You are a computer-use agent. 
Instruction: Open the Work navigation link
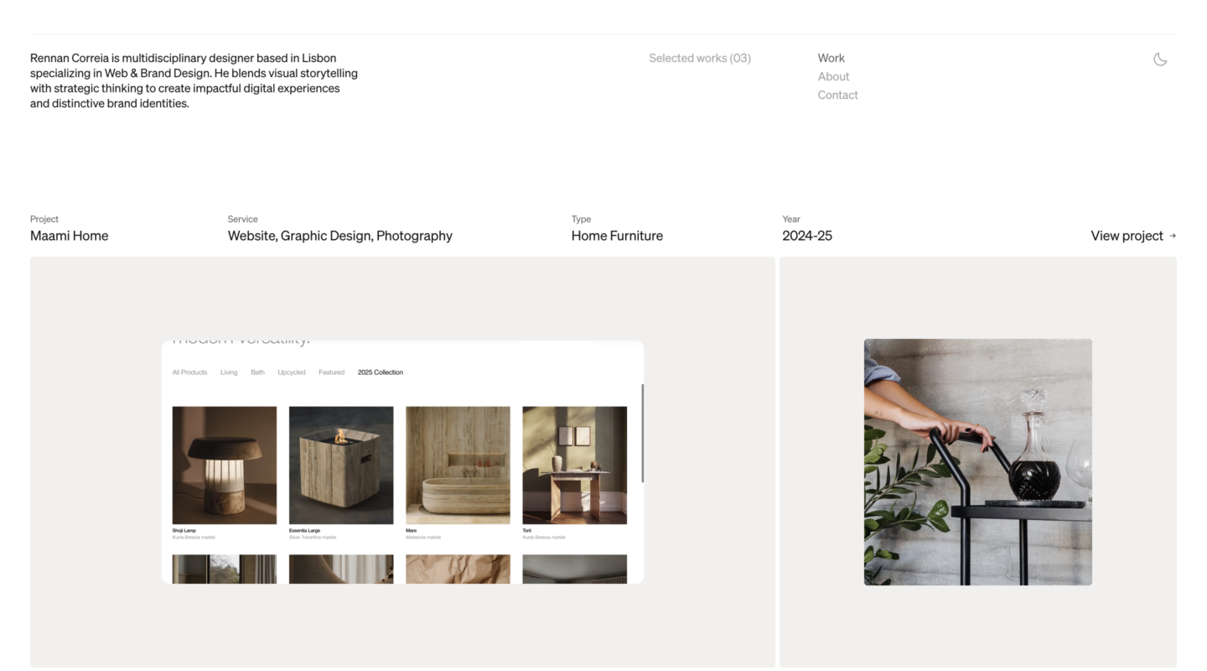(x=831, y=58)
